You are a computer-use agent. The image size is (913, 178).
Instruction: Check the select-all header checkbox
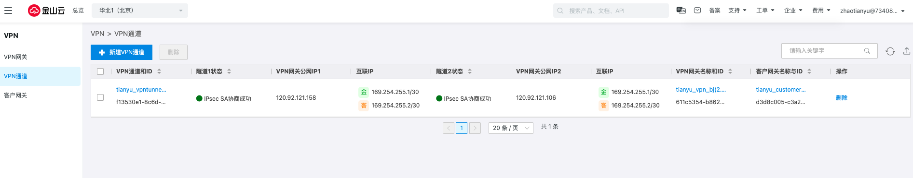(x=100, y=71)
